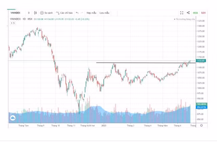Expand the indicator legend with 5 items

click(x=13, y=23)
